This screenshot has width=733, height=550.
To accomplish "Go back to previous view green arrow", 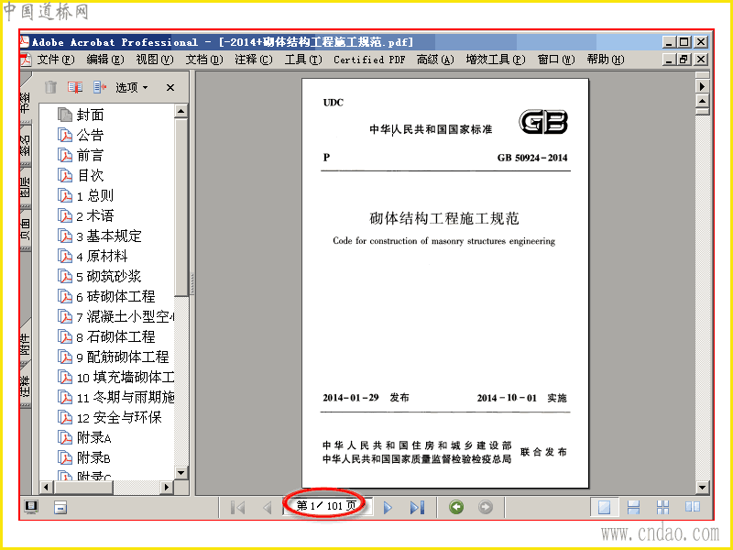I will pos(456,507).
